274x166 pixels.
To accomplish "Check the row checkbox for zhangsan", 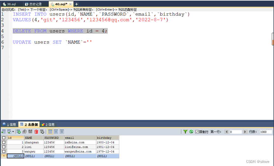I will [x=4, y=142].
